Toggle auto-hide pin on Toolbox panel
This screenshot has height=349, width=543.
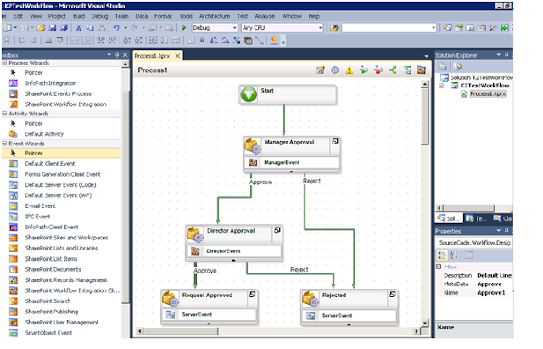[x=117, y=54]
